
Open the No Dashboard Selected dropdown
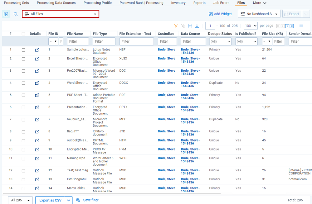point(259,14)
